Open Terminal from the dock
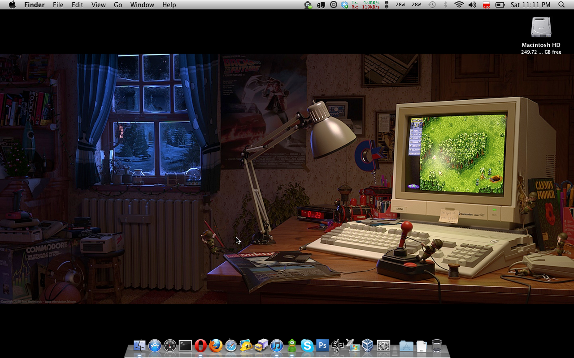The width and height of the screenshot is (574, 358). click(185, 345)
